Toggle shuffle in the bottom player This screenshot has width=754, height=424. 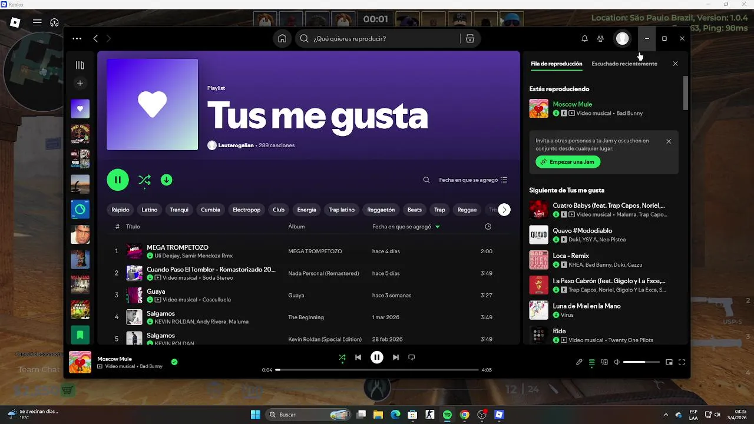point(342,357)
